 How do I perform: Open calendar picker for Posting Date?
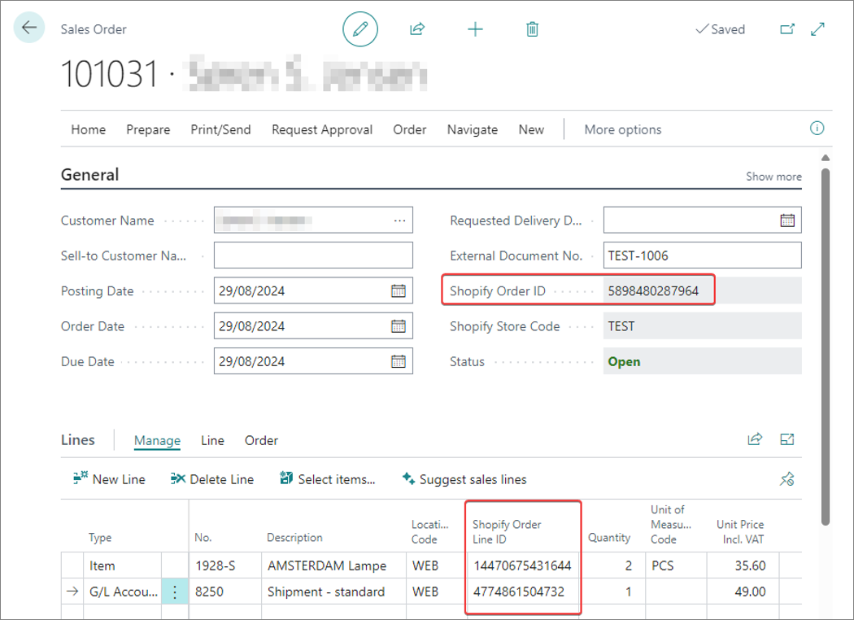(x=399, y=290)
